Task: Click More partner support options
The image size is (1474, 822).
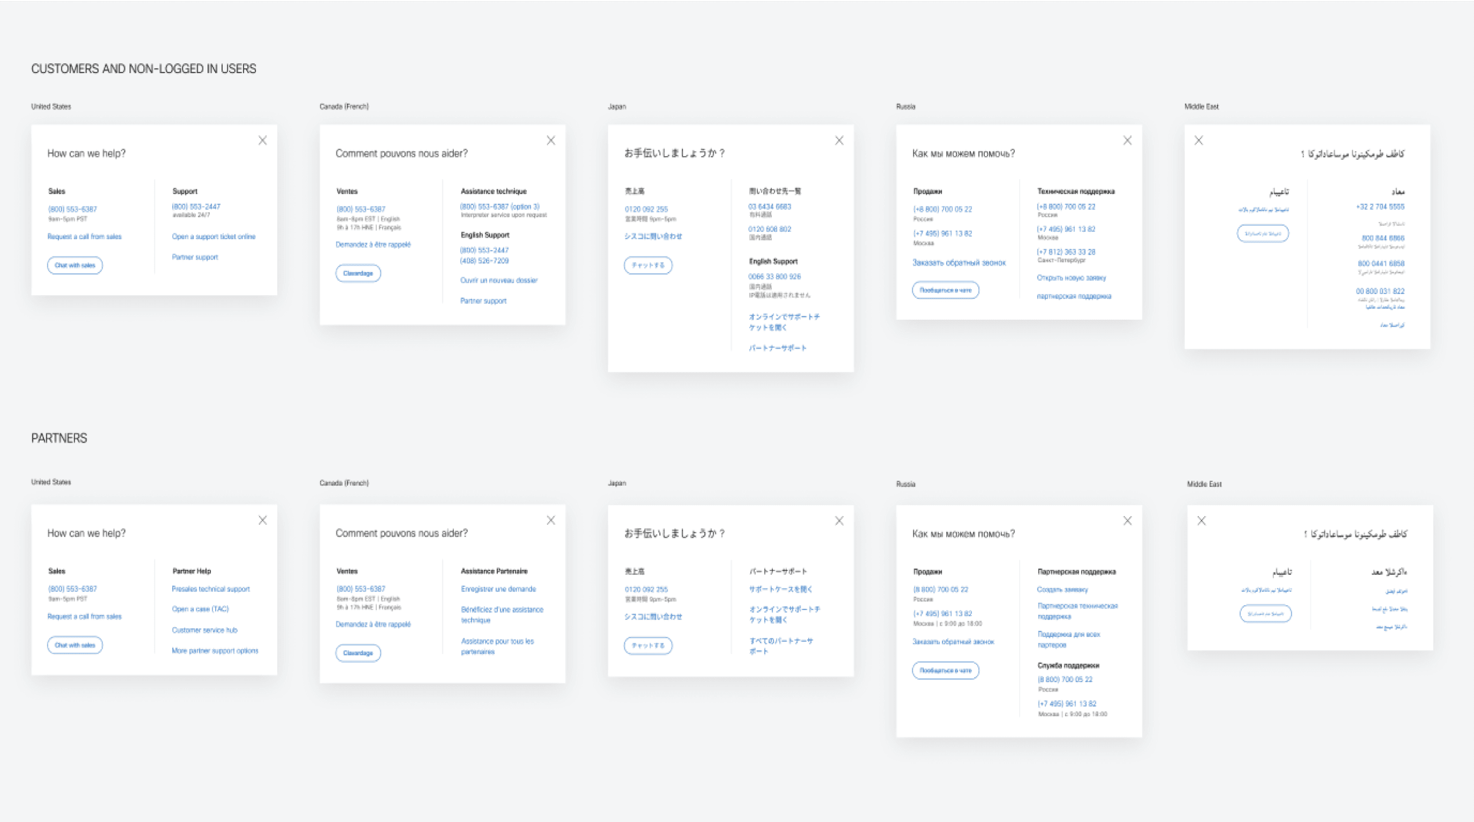Action: pyautogui.click(x=215, y=651)
